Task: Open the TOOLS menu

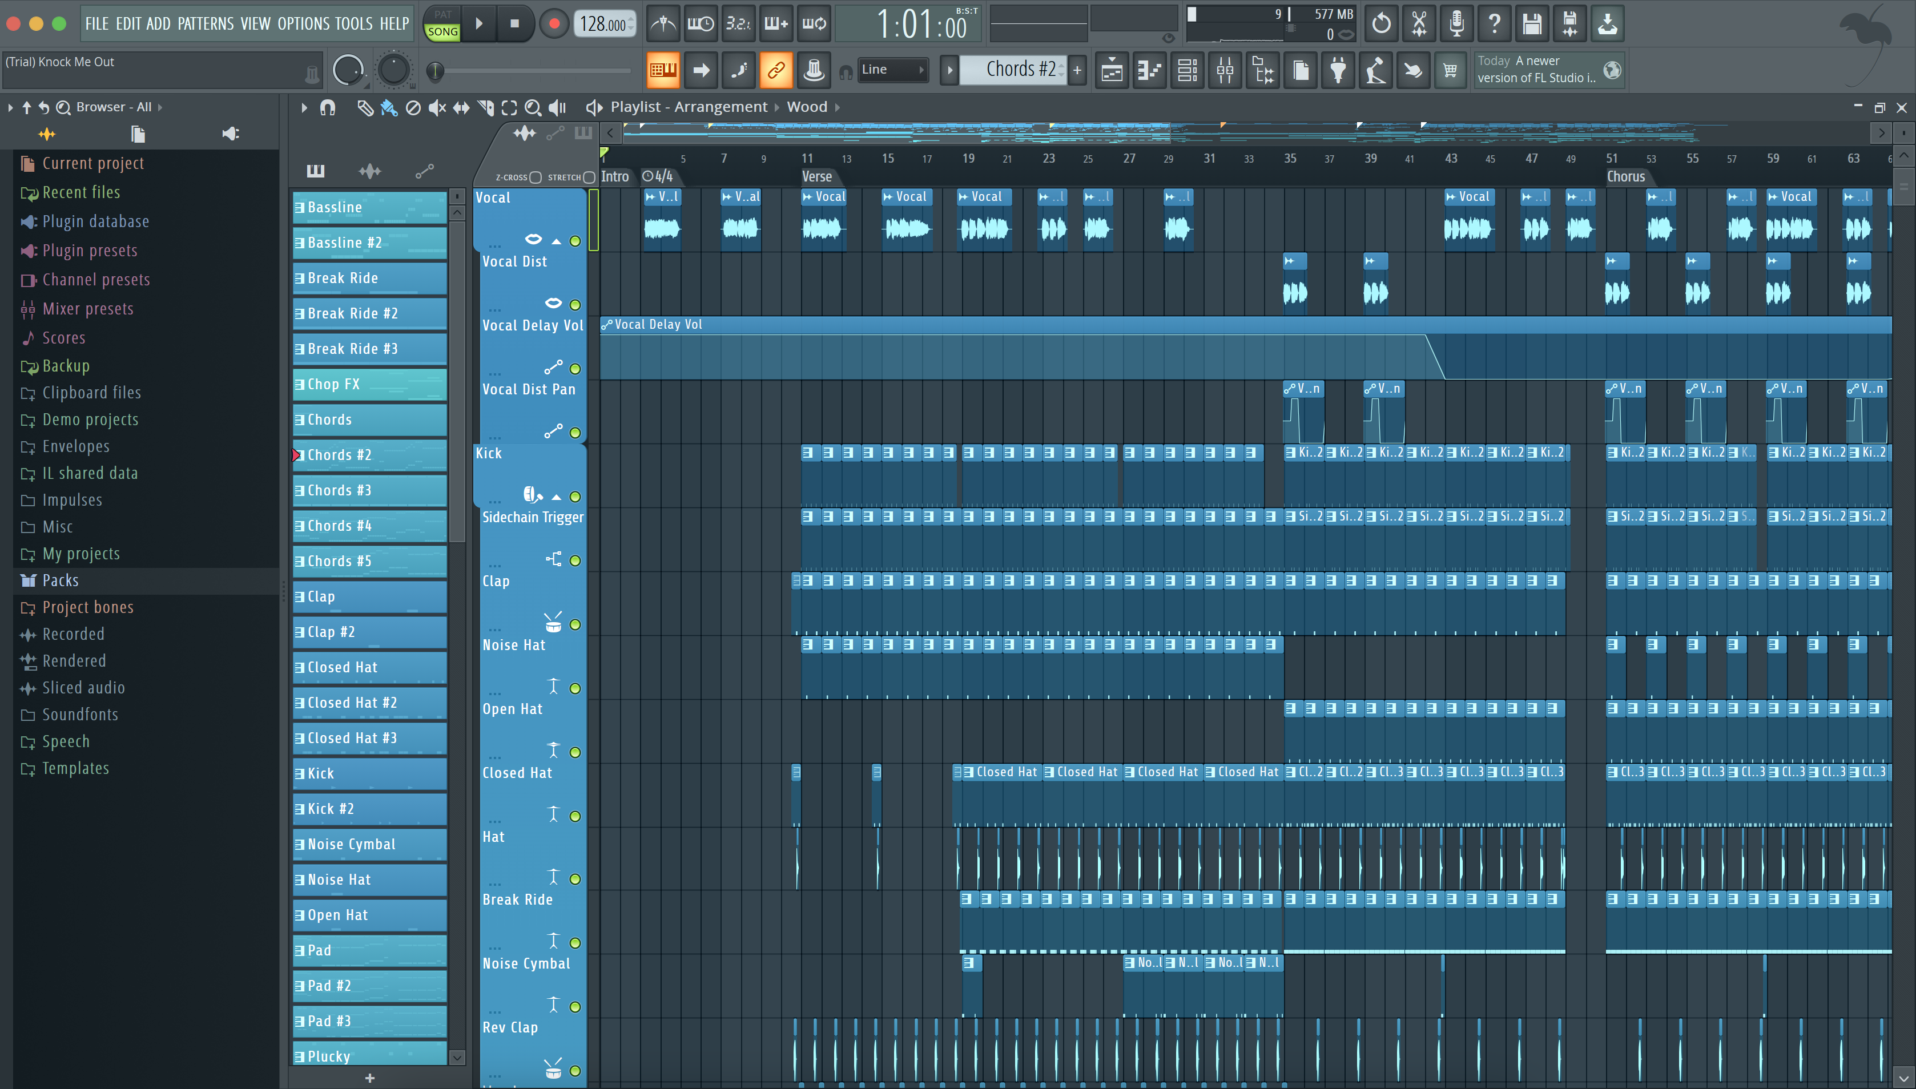Action: coord(353,24)
